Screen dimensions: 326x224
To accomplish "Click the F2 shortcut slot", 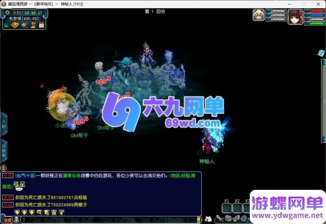I will click(237, 208).
